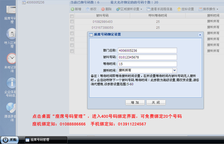Click the 被叫号码 input field
The width and height of the screenshot is (224, 144).
click(147, 57)
